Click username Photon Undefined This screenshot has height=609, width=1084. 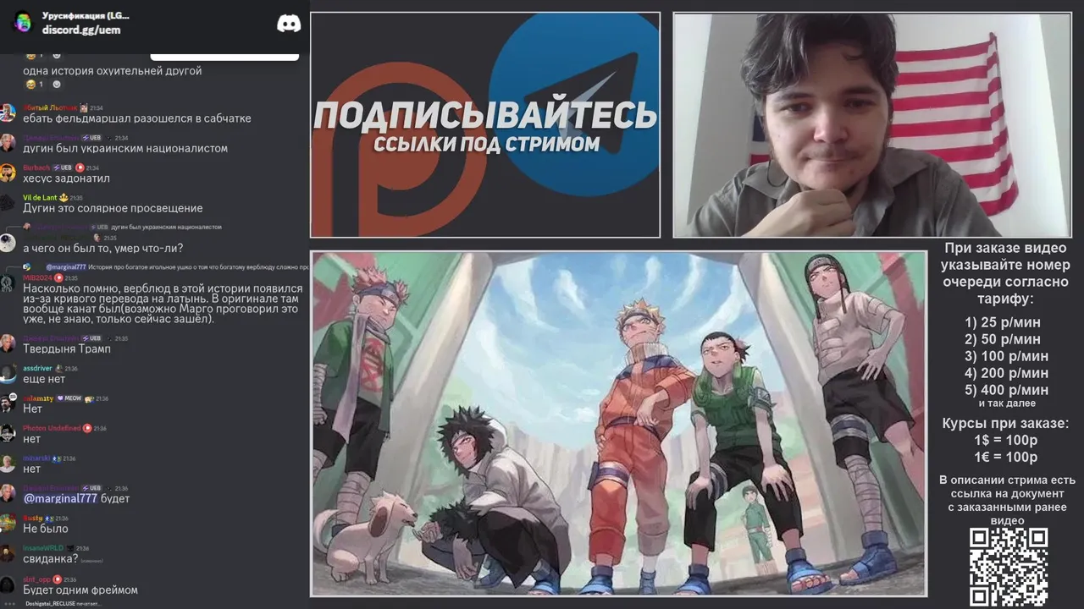point(52,428)
